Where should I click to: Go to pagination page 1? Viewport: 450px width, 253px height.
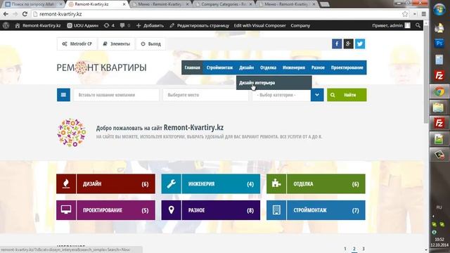point(345,249)
